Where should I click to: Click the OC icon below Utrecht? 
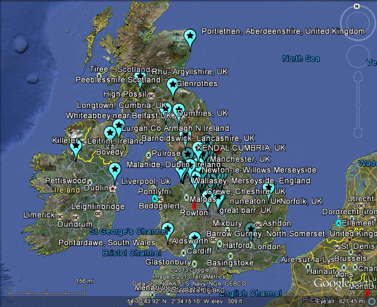tap(361, 206)
